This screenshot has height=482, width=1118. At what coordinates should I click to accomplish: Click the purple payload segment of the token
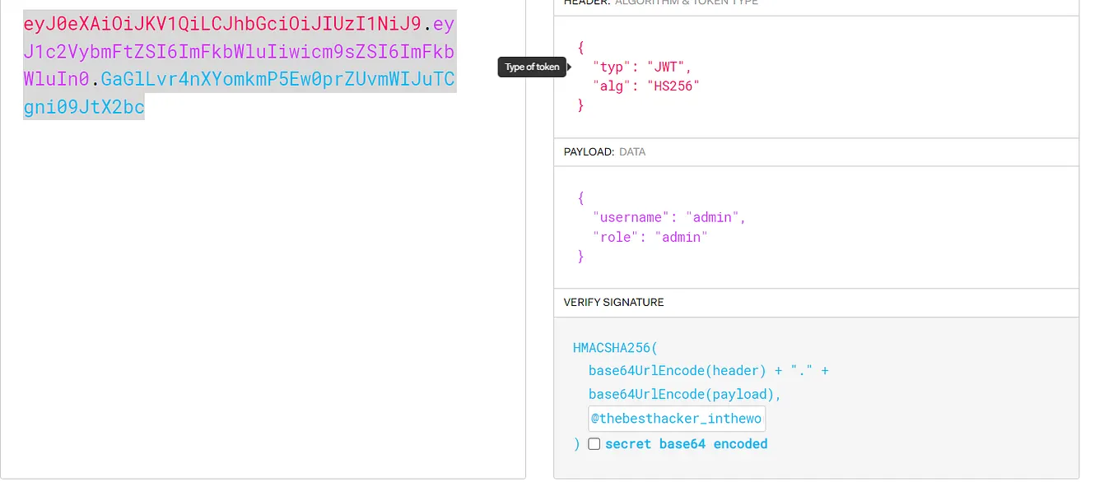(x=239, y=51)
